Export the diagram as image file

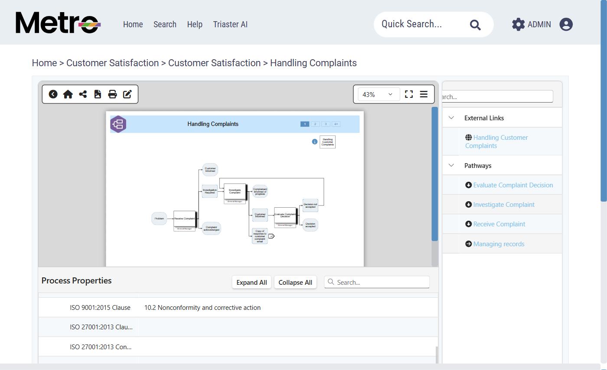(98, 94)
